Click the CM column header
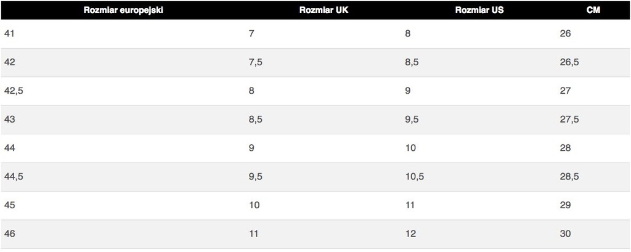 tap(593, 10)
